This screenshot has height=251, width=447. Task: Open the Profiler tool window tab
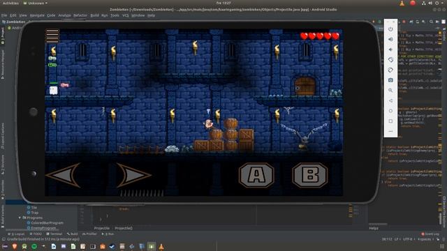tap(89, 234)
